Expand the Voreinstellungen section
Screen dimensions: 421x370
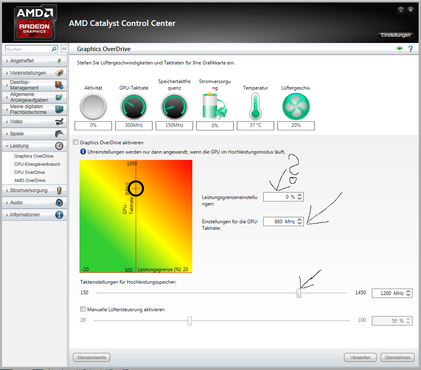[x=34, y=73]
